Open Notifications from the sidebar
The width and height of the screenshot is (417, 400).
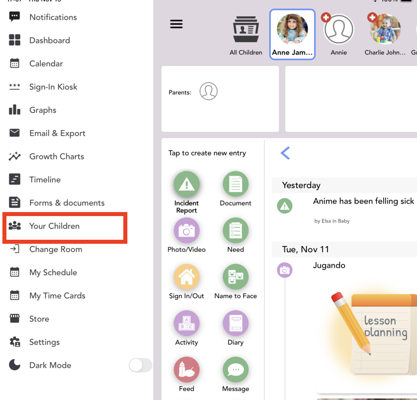[53, 17]
